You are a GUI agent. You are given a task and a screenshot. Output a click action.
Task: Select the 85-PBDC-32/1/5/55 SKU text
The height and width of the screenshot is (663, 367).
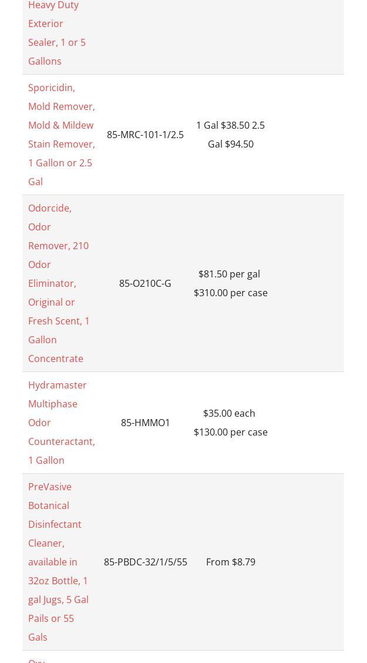(145, 562)
